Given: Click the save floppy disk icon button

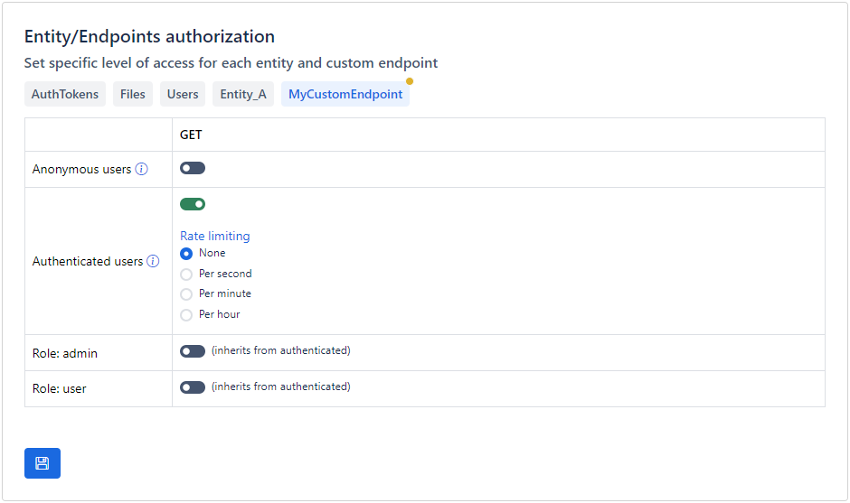Looking at the screenshot, I should tap(42, 463).
